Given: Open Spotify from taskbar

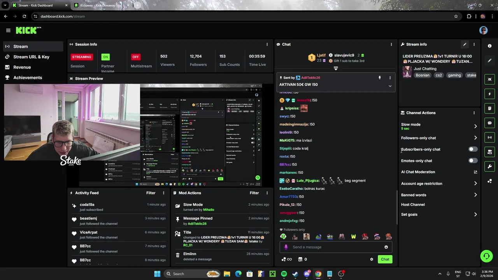Looking at the screenshot, I should pyautogui.click(x=284, y=274).
